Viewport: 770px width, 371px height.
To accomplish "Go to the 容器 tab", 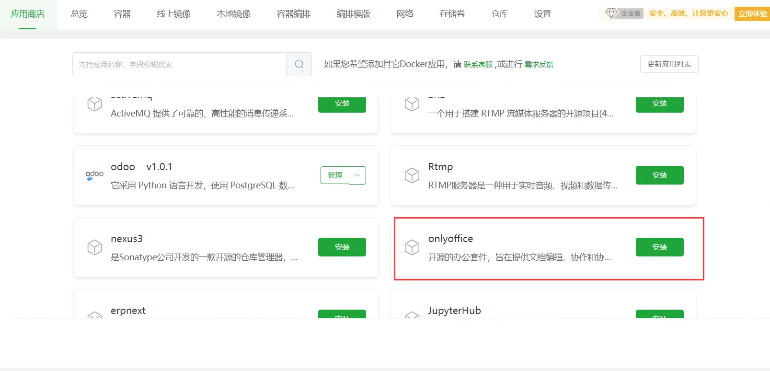I will pos(122,14).
